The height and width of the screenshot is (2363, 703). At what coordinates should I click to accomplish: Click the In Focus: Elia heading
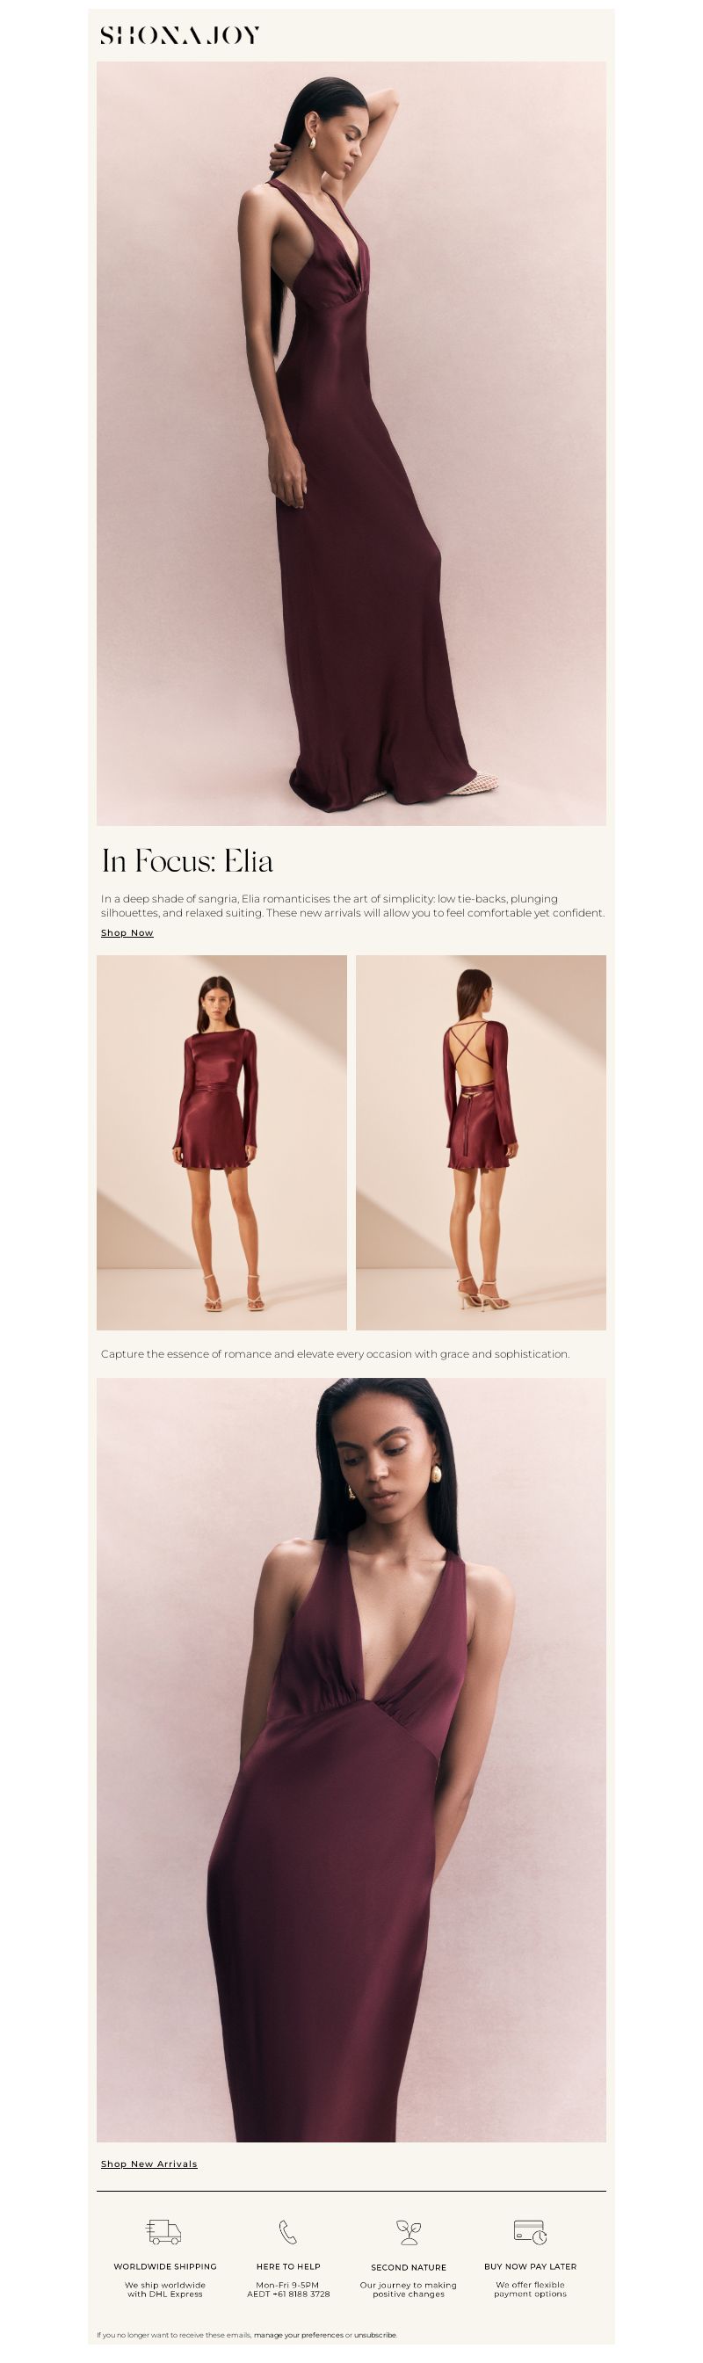pyautogui.click(x=187, y=861)
